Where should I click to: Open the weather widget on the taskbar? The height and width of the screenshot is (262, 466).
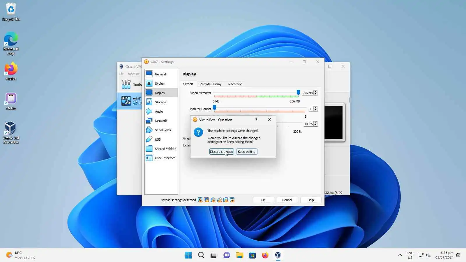(21, 255)
